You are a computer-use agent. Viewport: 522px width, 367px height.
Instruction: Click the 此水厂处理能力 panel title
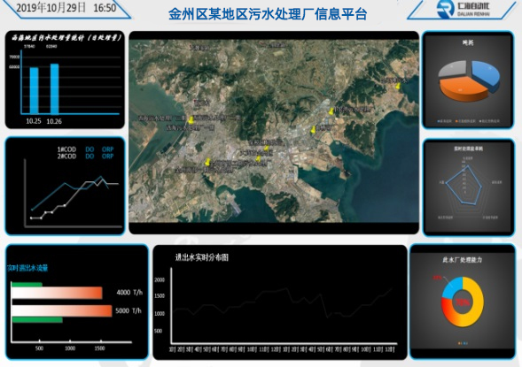pyautogui.click(x=462, y=259)
